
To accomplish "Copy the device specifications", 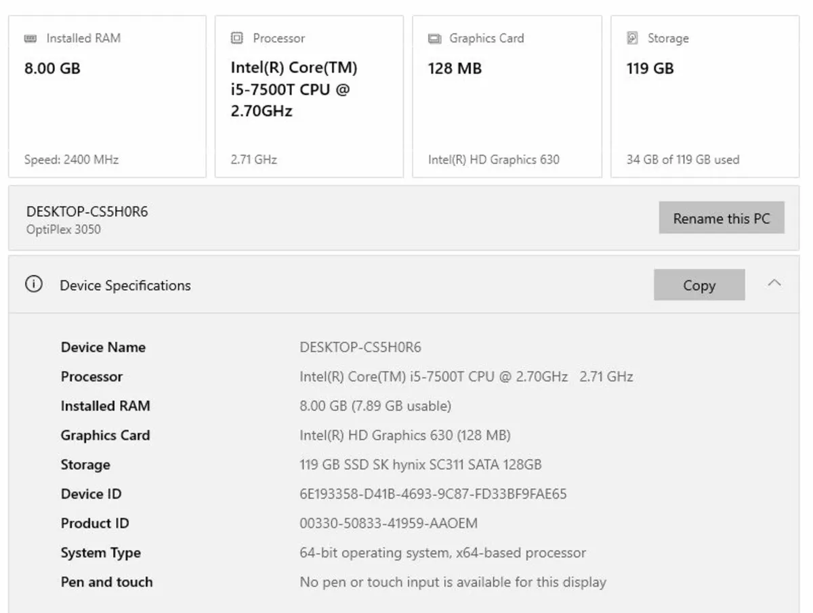I will tap(699, 285).
